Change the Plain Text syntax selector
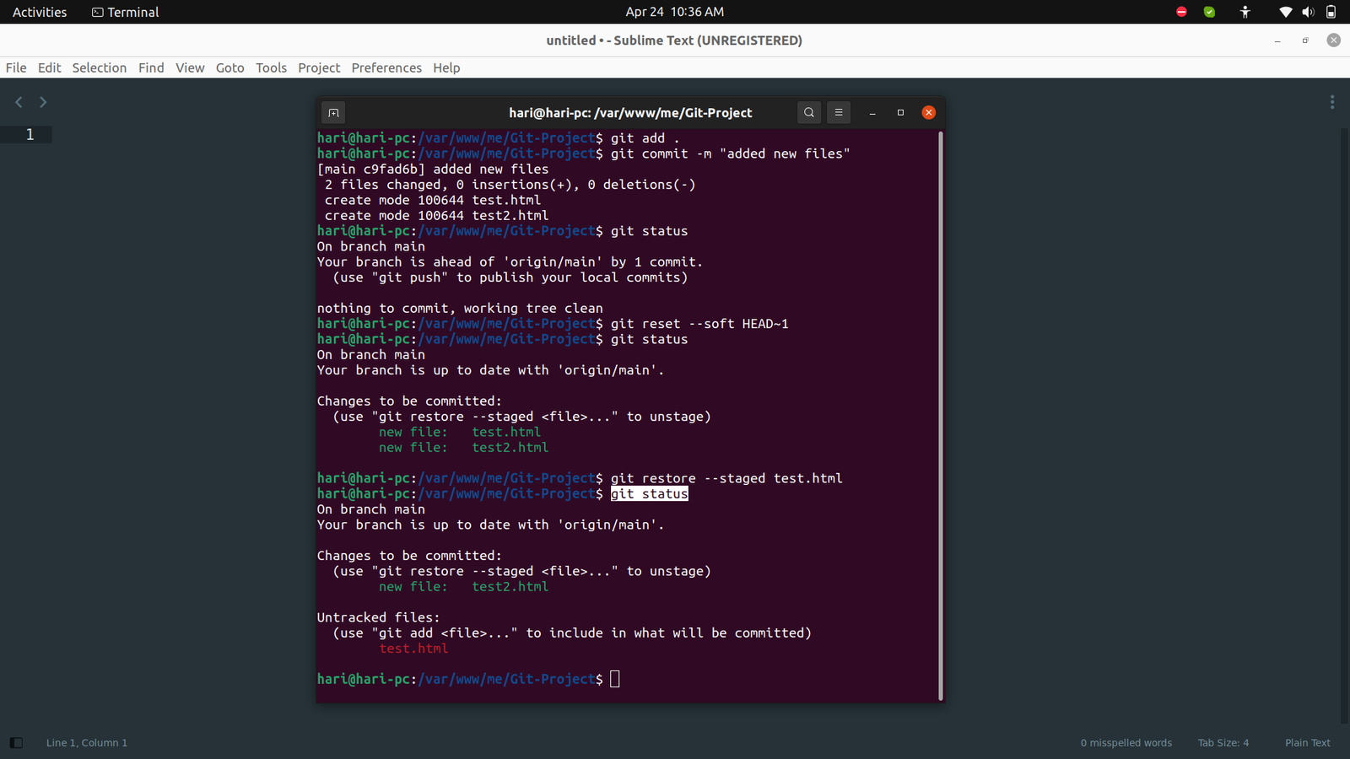This screenshot has width=1350, height=759. click(1307, 743)
